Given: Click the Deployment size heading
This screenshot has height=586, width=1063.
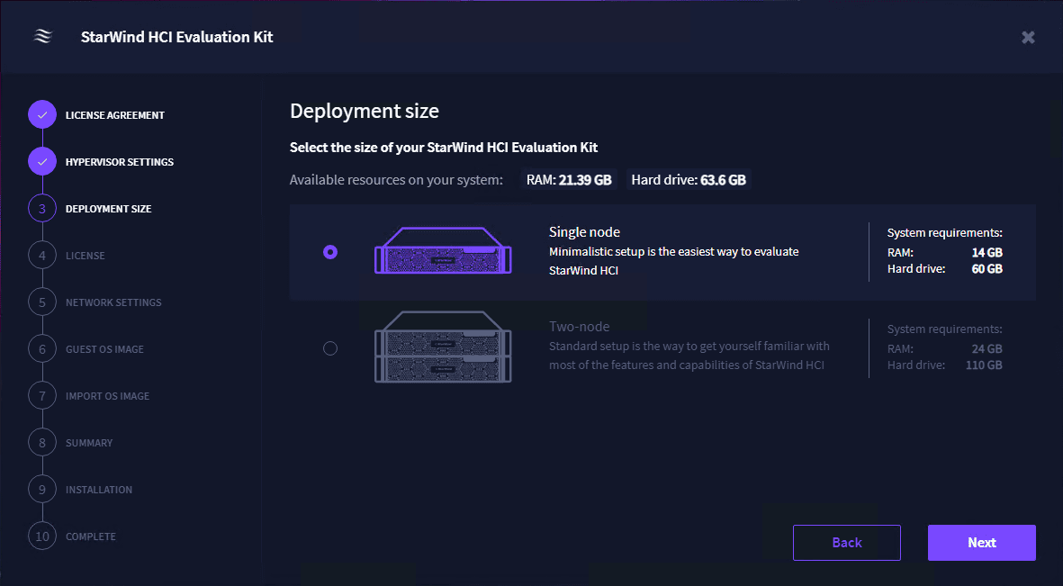Looking at the screenshot, I should tap(364, 112).
